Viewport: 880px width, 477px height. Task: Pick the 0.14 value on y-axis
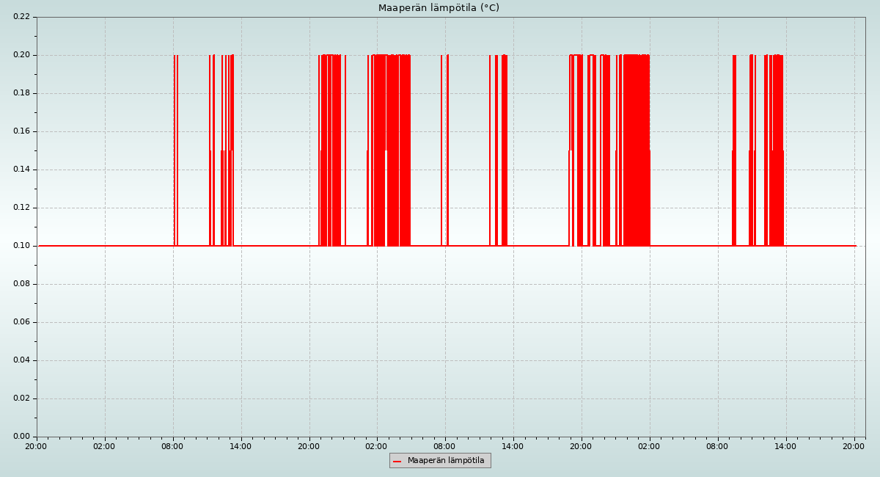pyautogui.click(x=21, y=170)
